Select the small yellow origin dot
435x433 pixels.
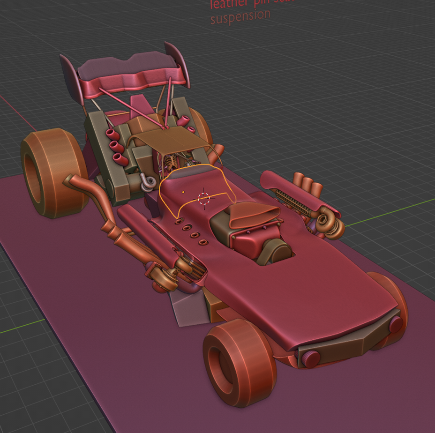[x=183, y=192]
